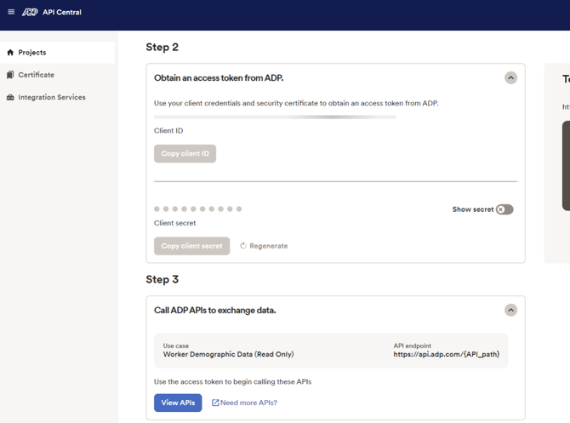Click the Projects home icon

10,53
